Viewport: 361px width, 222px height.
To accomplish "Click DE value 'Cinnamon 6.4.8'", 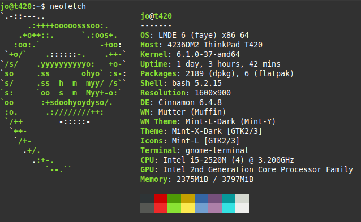I will 190,102.
